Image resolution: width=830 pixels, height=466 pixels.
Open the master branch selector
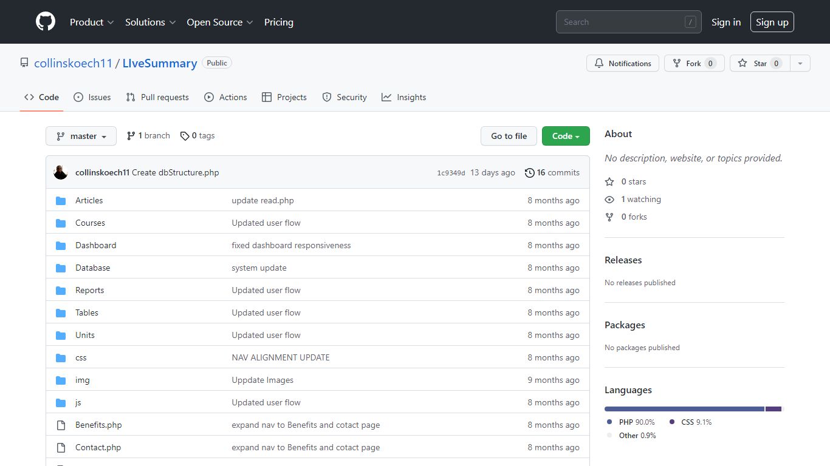tap(81, 136)
